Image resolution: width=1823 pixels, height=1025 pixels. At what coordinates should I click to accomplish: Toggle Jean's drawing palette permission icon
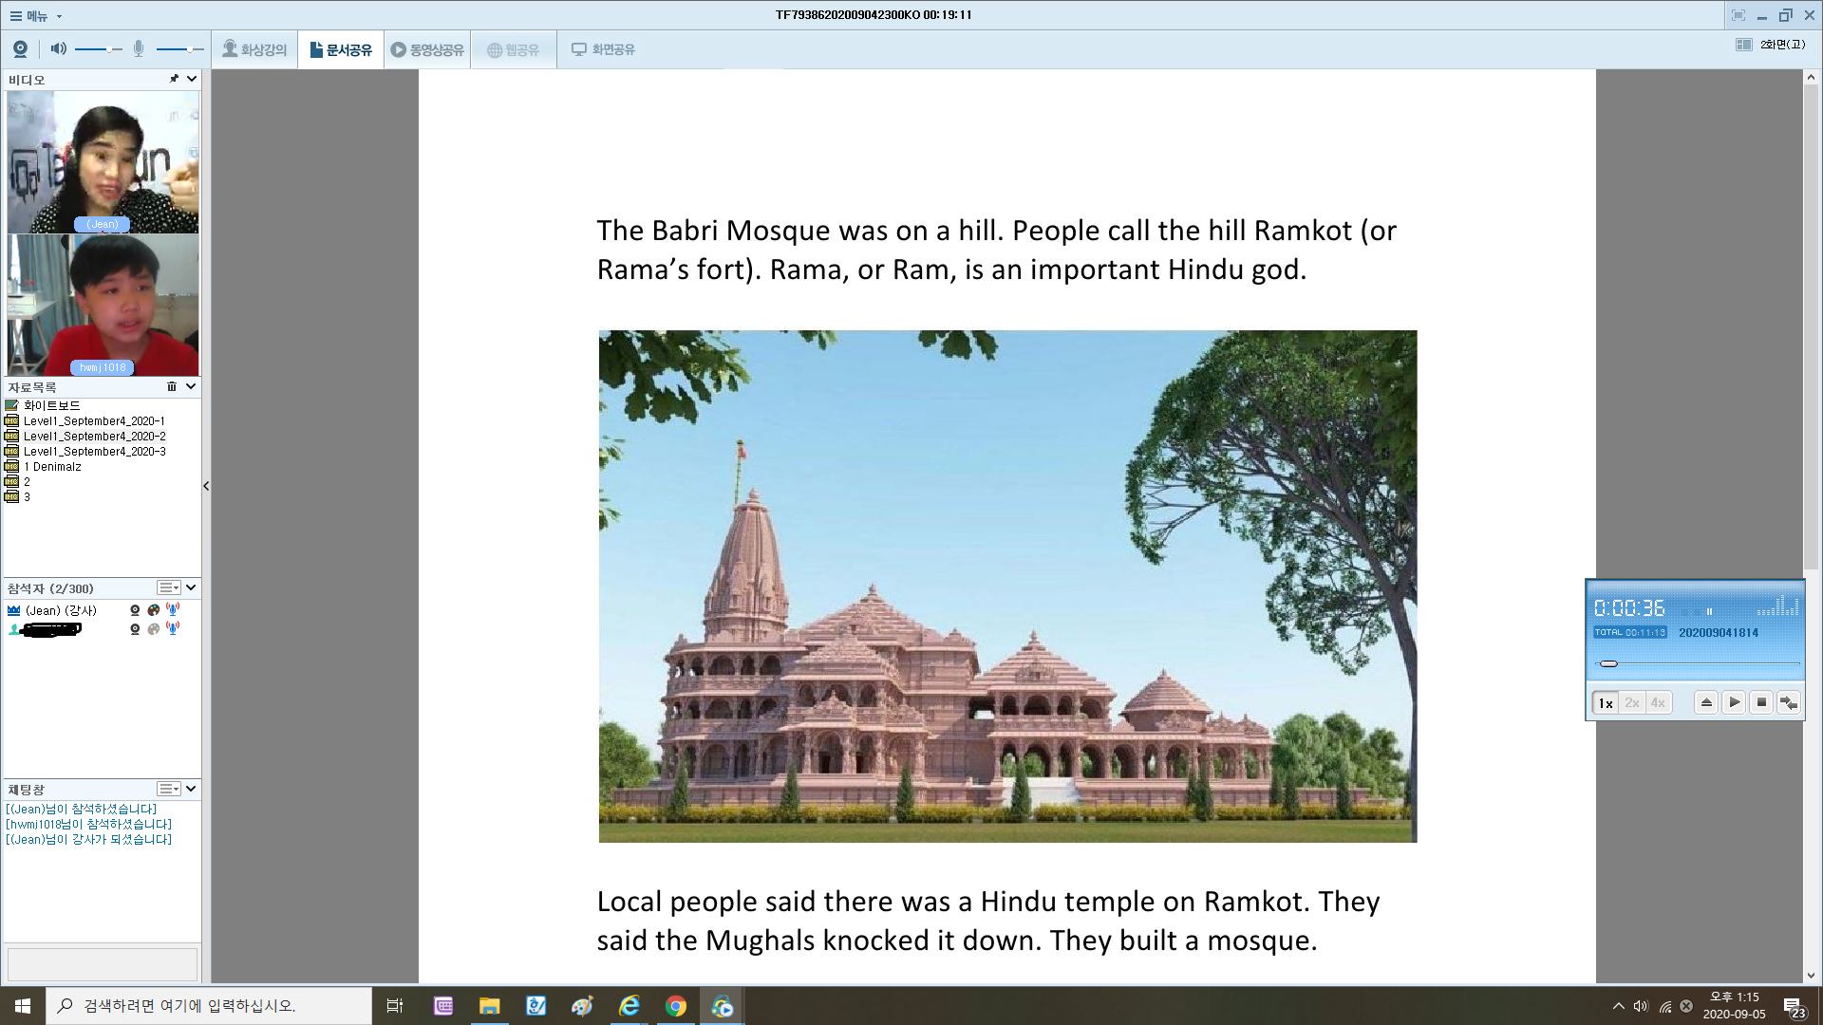click(154, 610)
